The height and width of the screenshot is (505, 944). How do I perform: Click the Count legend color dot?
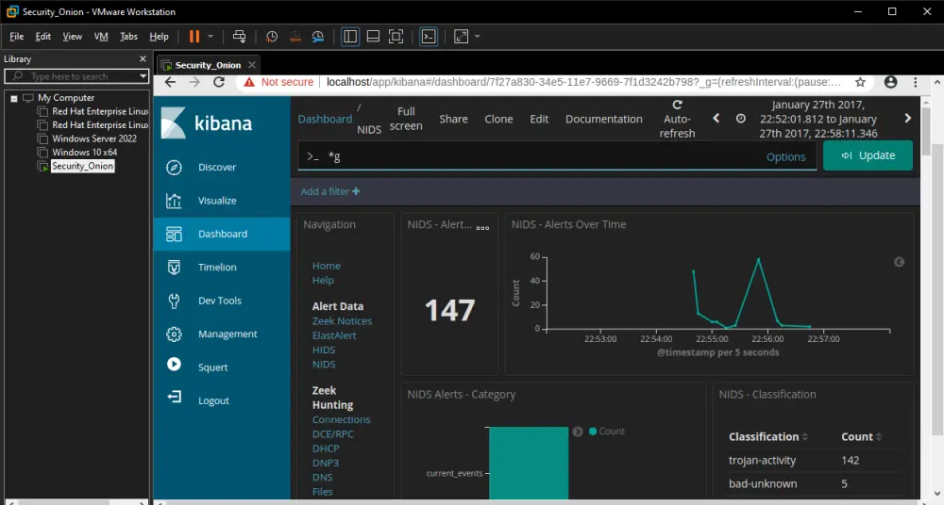pos(593,432)
